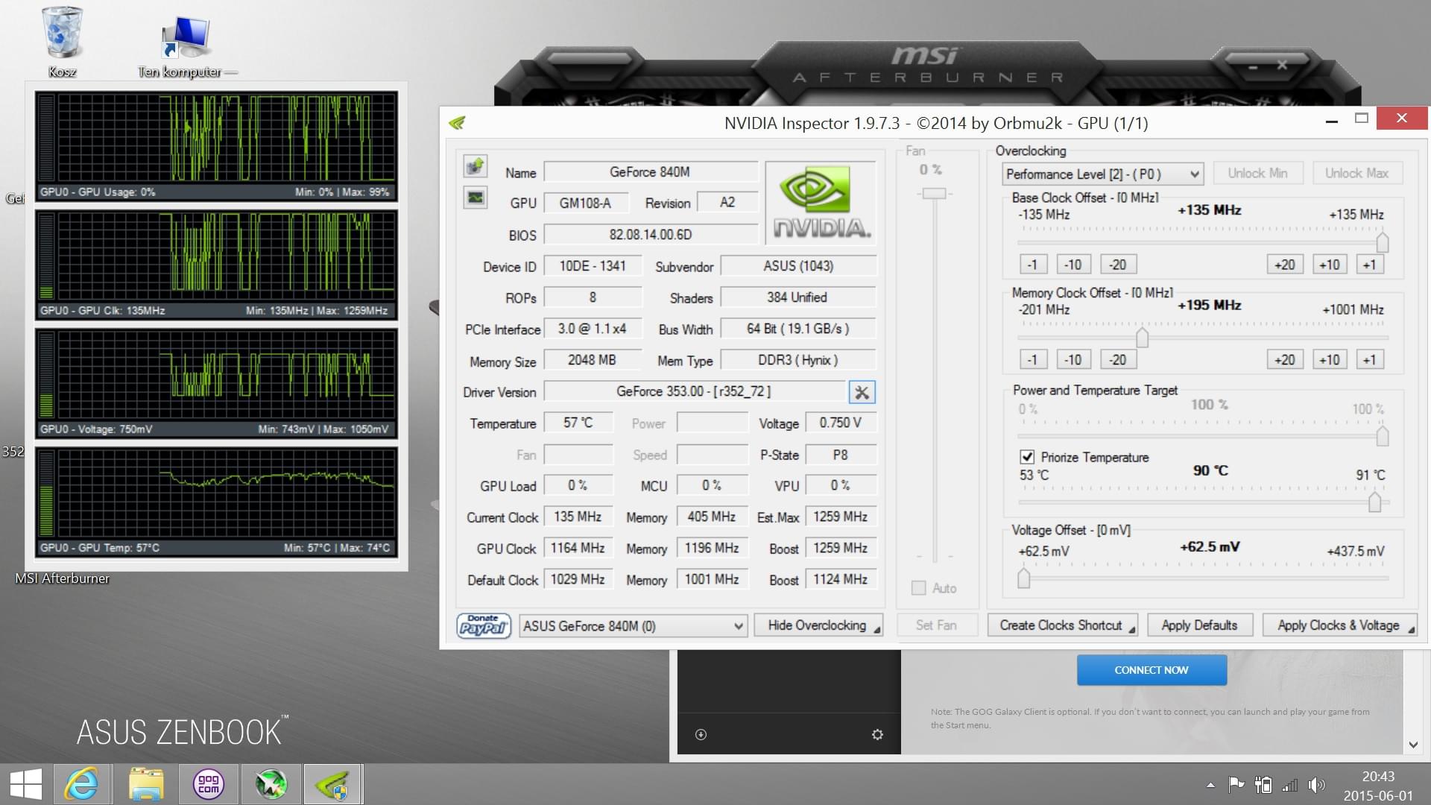
Task: Show hidden tray icons arrow
Action: click(x=1210, y=785)
